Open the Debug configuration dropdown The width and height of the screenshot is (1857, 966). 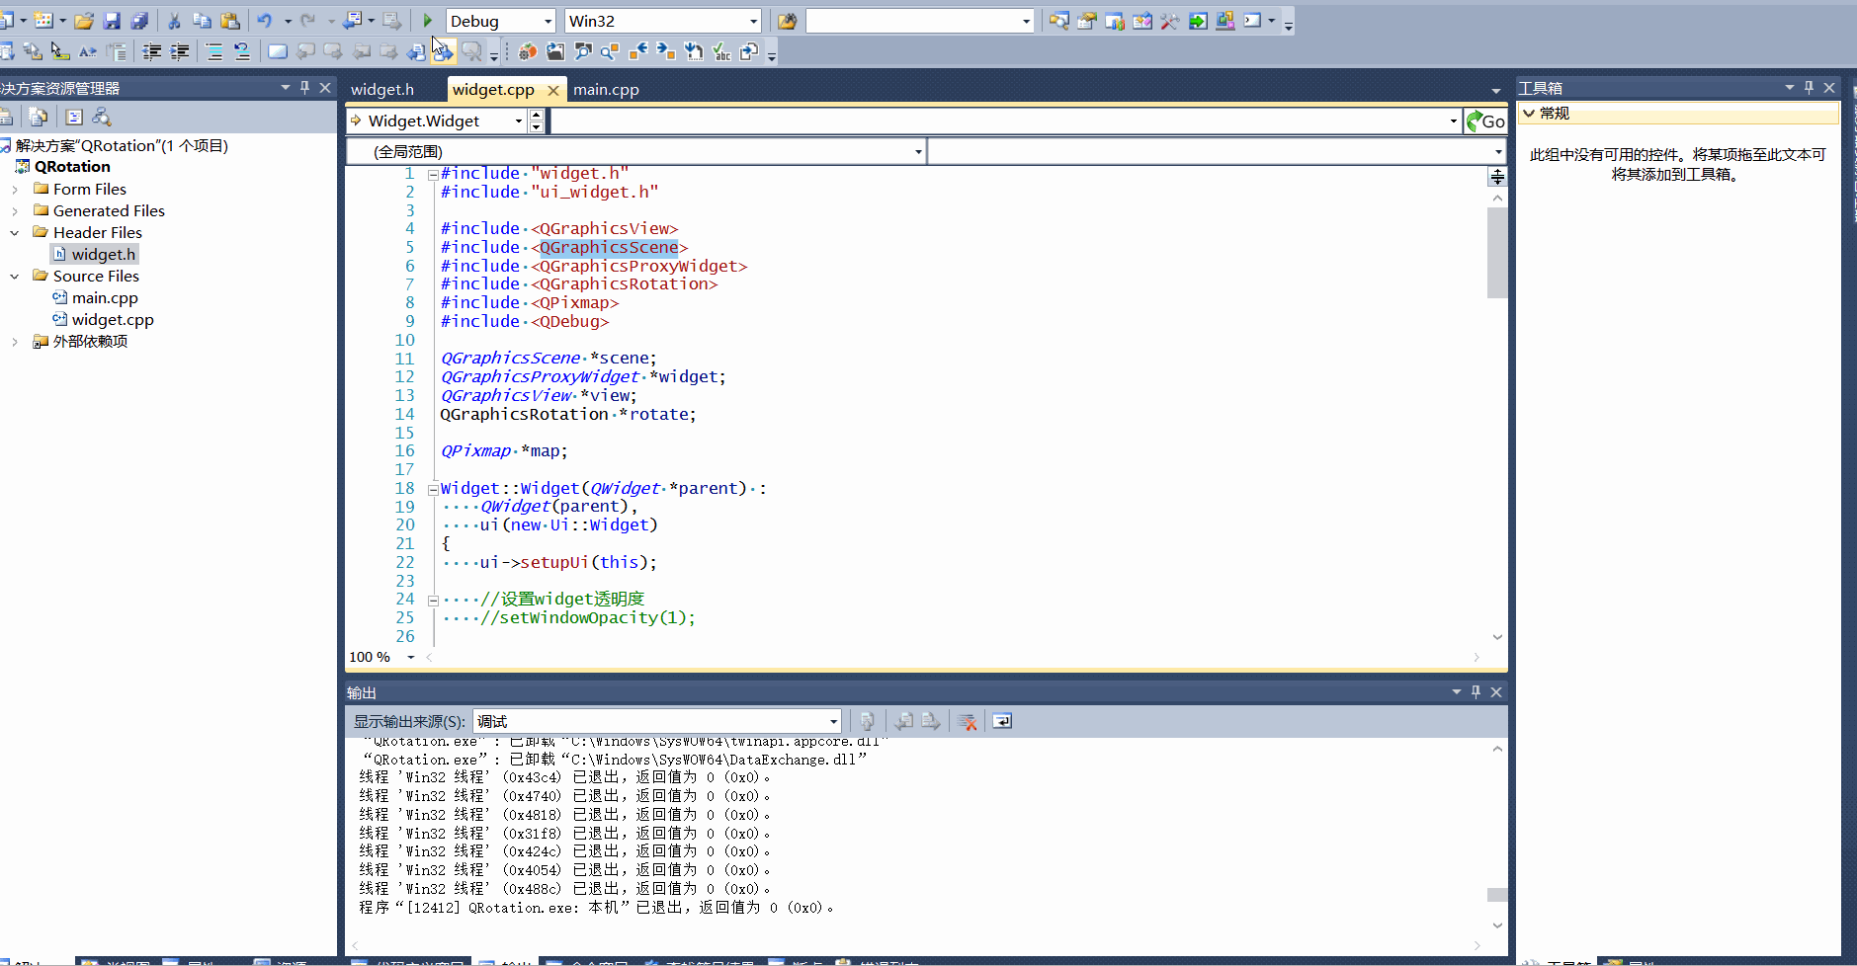(548, 21)
